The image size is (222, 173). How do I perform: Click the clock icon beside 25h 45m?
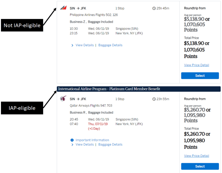pyautogui.click(x=154, y=8)
